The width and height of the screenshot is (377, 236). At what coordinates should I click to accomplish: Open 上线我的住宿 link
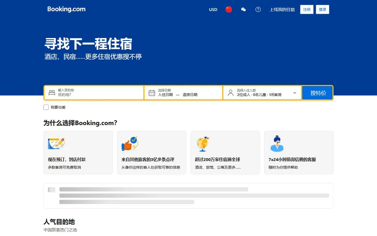tap(282, 9)
